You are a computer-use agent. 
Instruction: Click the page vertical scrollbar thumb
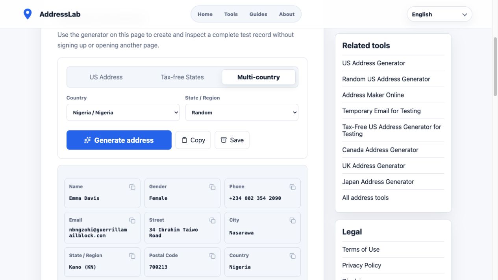[495, 67]
